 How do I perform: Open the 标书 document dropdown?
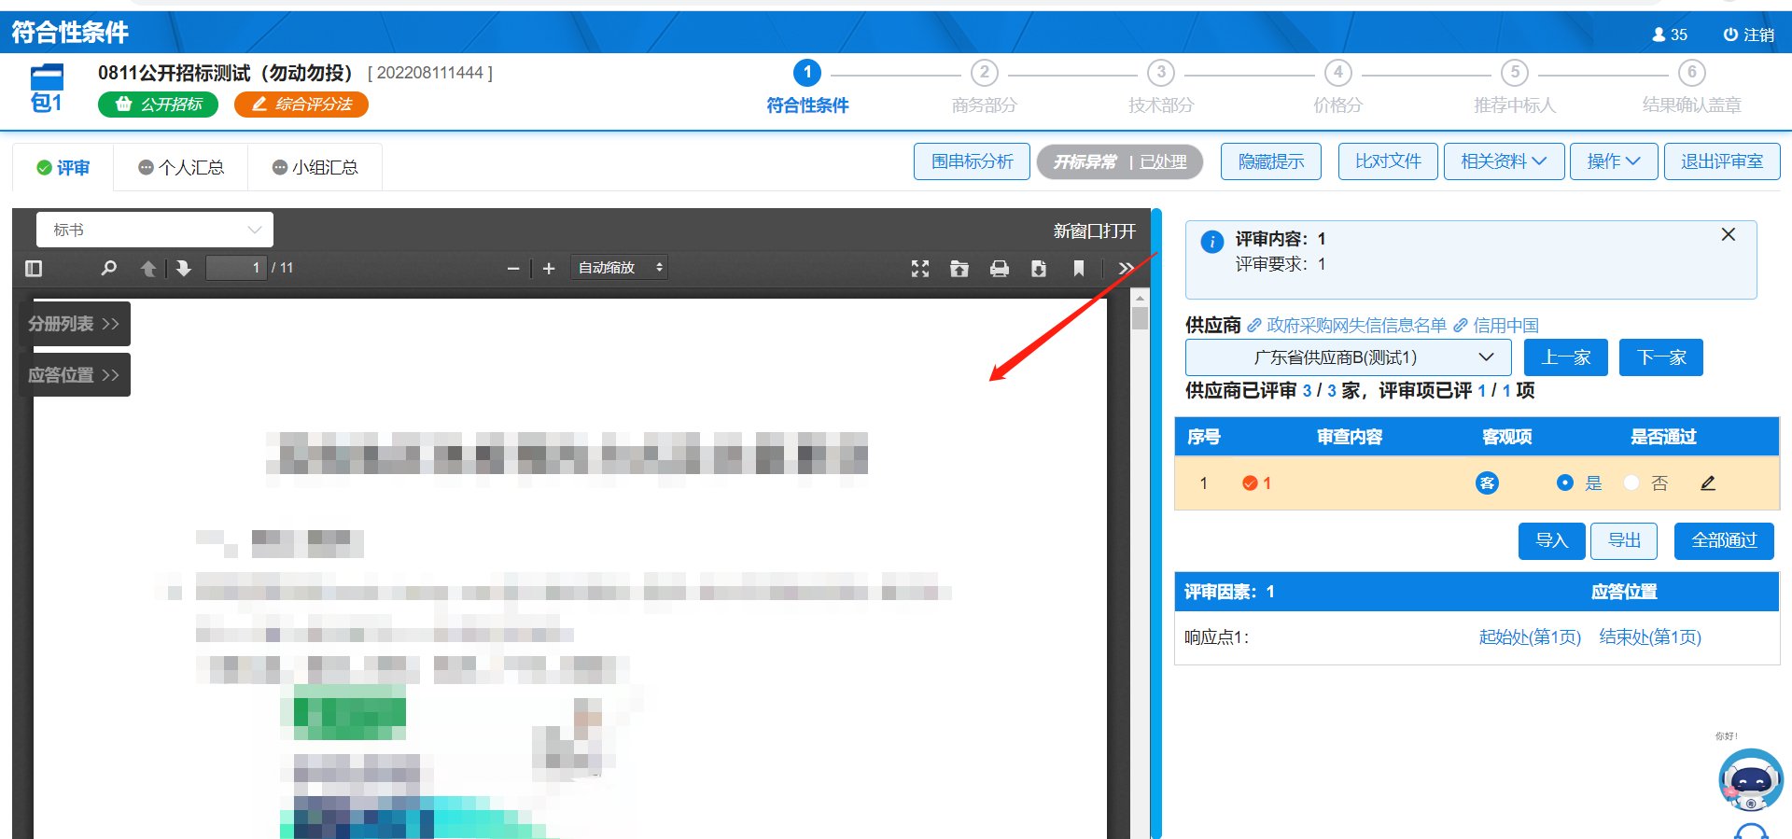[155, 230]
